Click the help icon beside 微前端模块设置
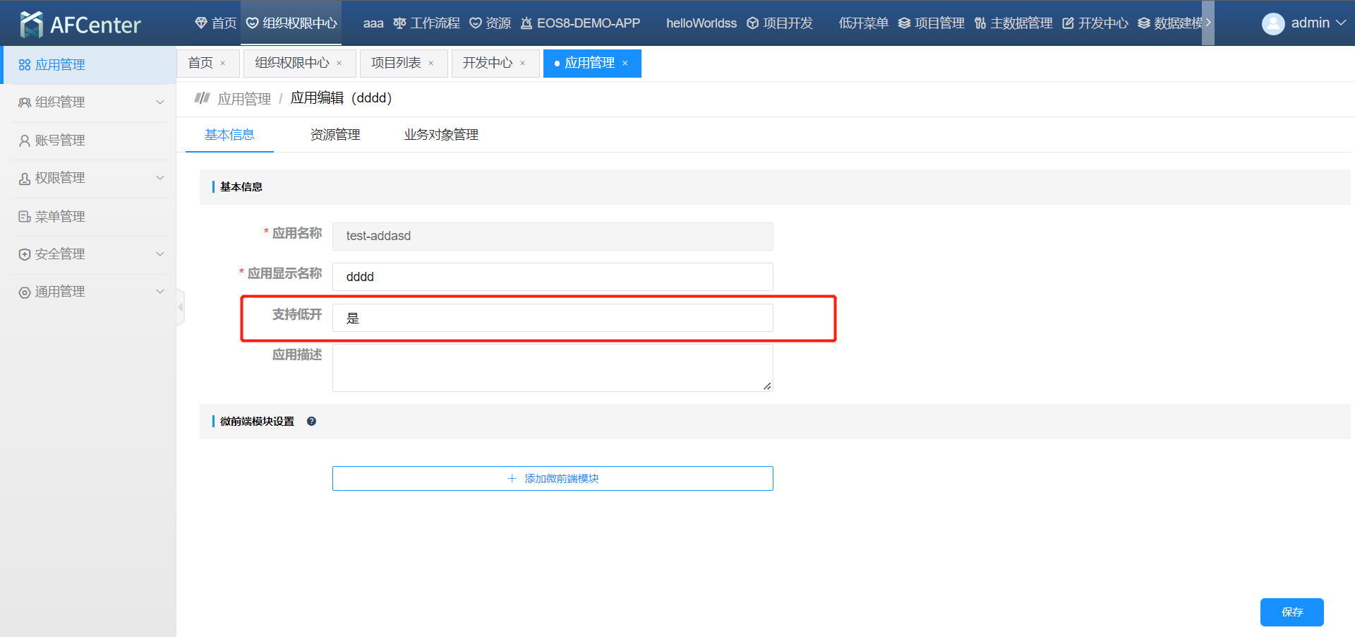 coord(311,422)
